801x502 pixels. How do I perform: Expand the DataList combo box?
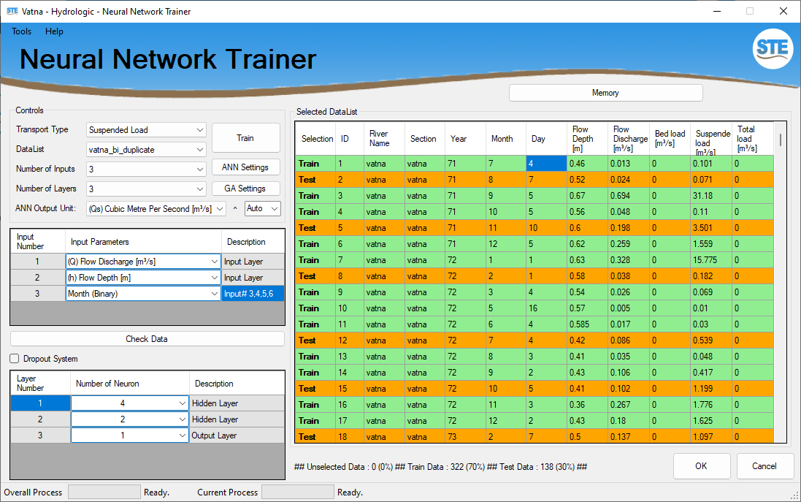pos(146,150)
